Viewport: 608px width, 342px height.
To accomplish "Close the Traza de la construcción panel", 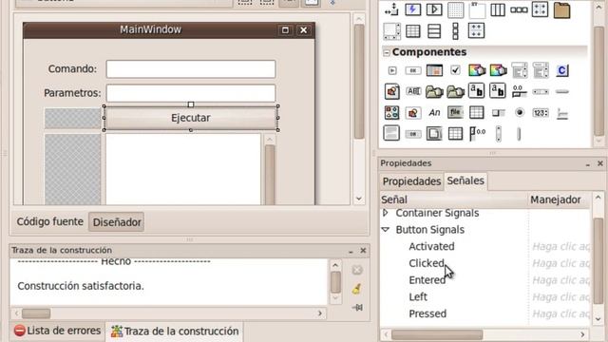I will (363, 251).
